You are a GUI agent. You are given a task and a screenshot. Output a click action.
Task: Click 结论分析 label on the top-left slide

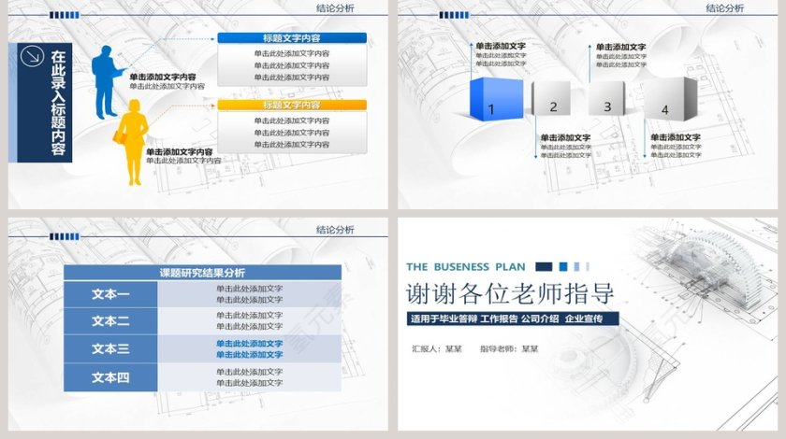coord(335,8)
